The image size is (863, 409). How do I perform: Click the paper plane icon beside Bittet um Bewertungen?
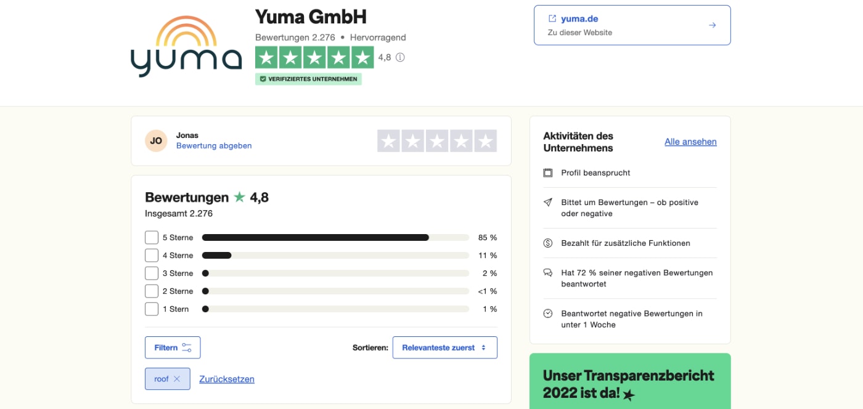click(x=547, y=203)
